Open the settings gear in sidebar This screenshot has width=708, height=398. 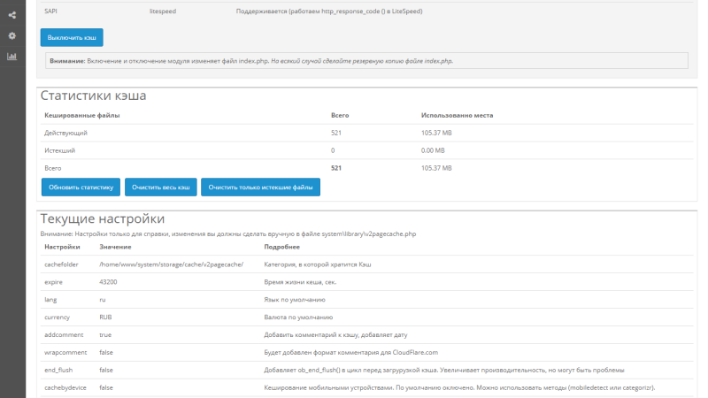pyautogui.click(x=12, y=35)
